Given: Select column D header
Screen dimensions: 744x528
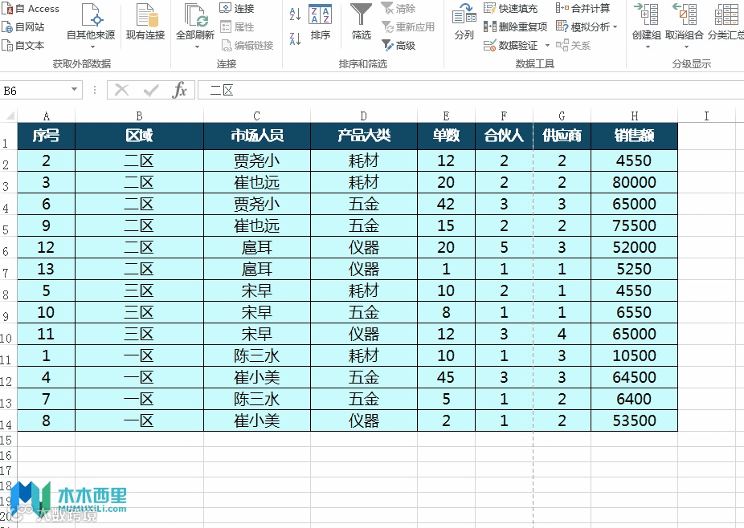Looking at the screenshot, I should [x=363, y=116].
